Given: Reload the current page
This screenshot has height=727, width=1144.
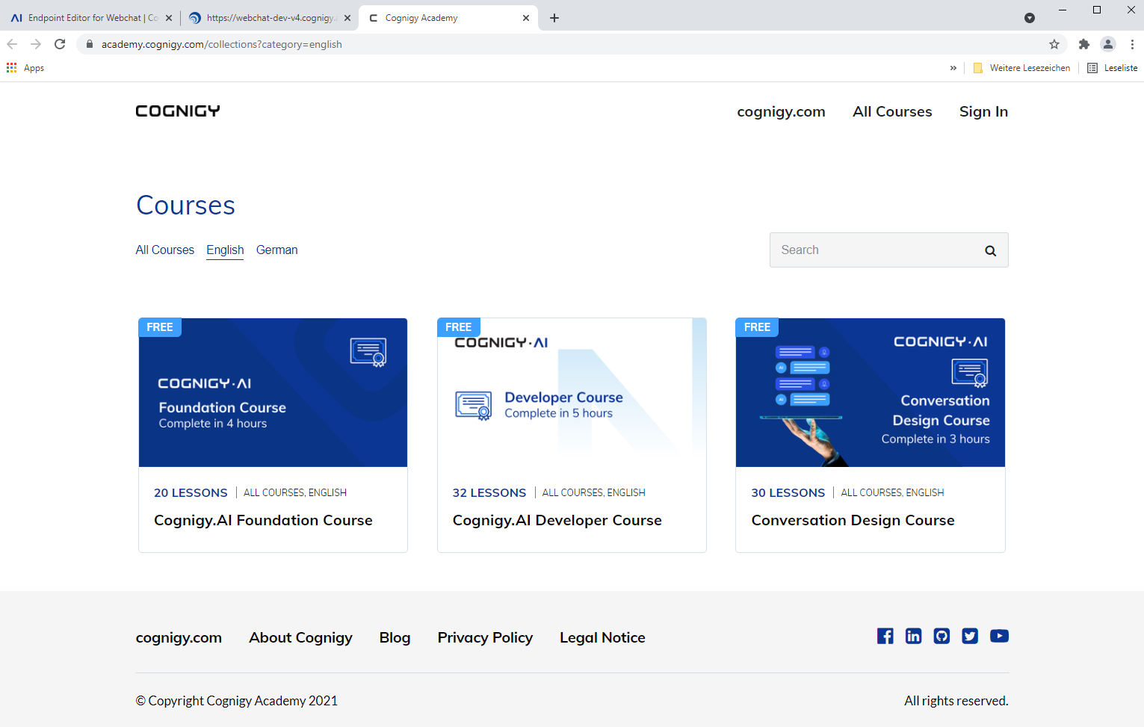Looking at the screenshot, I should [60, 44].
